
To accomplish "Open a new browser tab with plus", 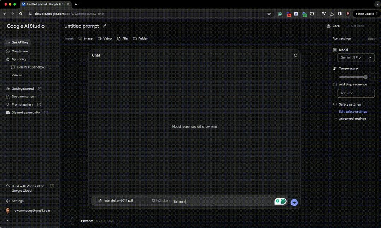I will coord(76,4).
